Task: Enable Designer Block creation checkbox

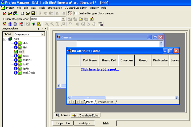Action: [x=76, y=13]
